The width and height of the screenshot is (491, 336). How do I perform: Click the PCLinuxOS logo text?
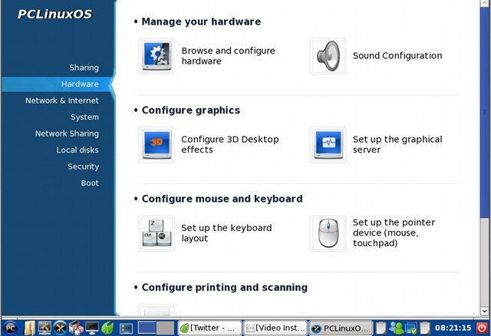tap(54, 14)
